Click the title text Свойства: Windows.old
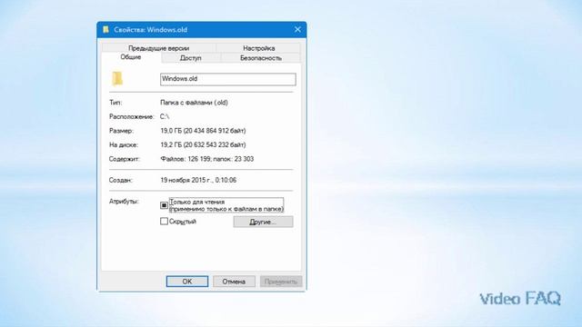 point(150,30)
